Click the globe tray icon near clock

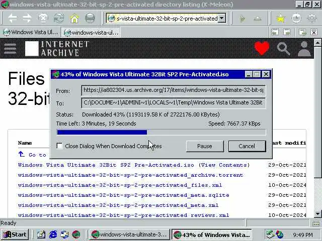pyautogui.click(x=280, y=234)
